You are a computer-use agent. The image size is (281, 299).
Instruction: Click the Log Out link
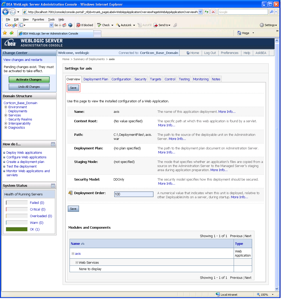pos(210,53)
